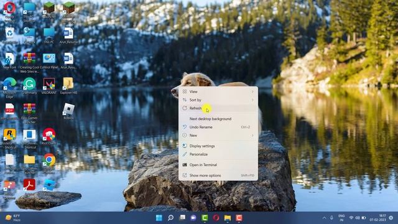
Task: Open the green Camtasia taskbar icon
Action: [x=205, y=218]
